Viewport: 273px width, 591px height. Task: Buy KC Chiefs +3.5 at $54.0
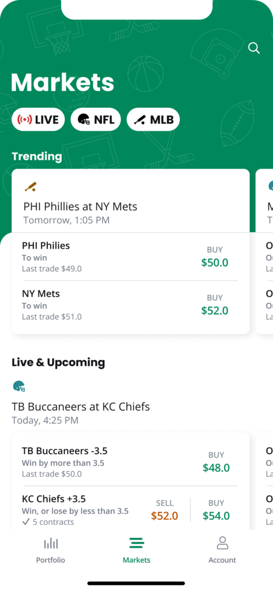click(216, 510)
